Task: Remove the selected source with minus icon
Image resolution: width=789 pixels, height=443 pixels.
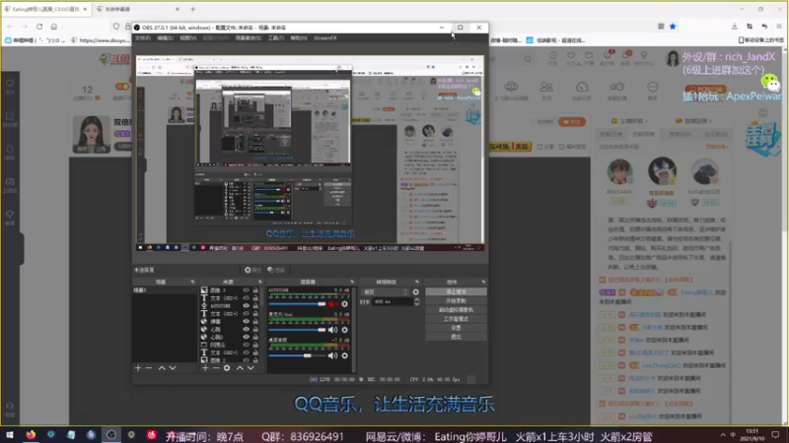Action: click(215, 368)
